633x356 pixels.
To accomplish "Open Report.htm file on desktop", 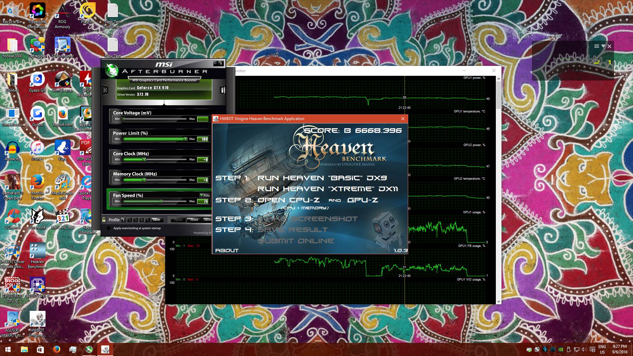I will [x=62, y=117].
